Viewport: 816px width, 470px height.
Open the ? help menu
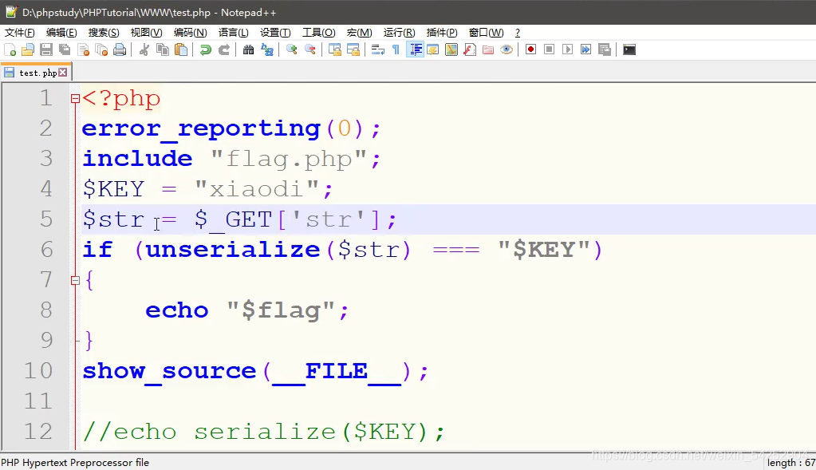point(518,32)
